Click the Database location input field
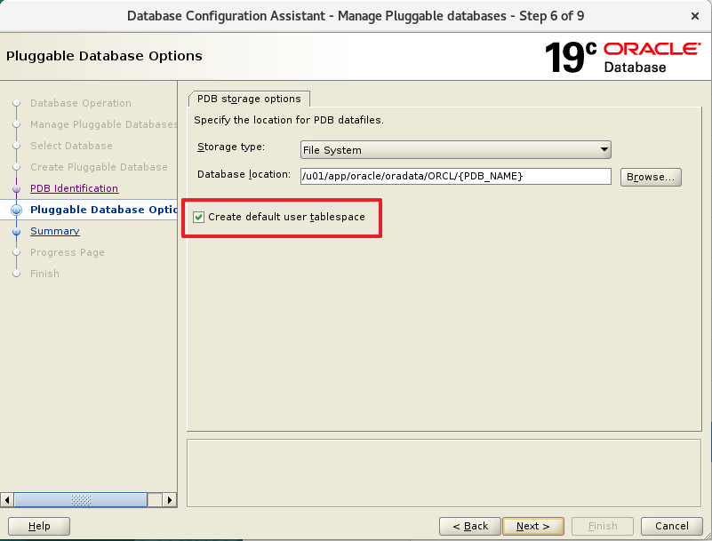Viewport: 712px width, 541px height. click(x=455, y=176)
